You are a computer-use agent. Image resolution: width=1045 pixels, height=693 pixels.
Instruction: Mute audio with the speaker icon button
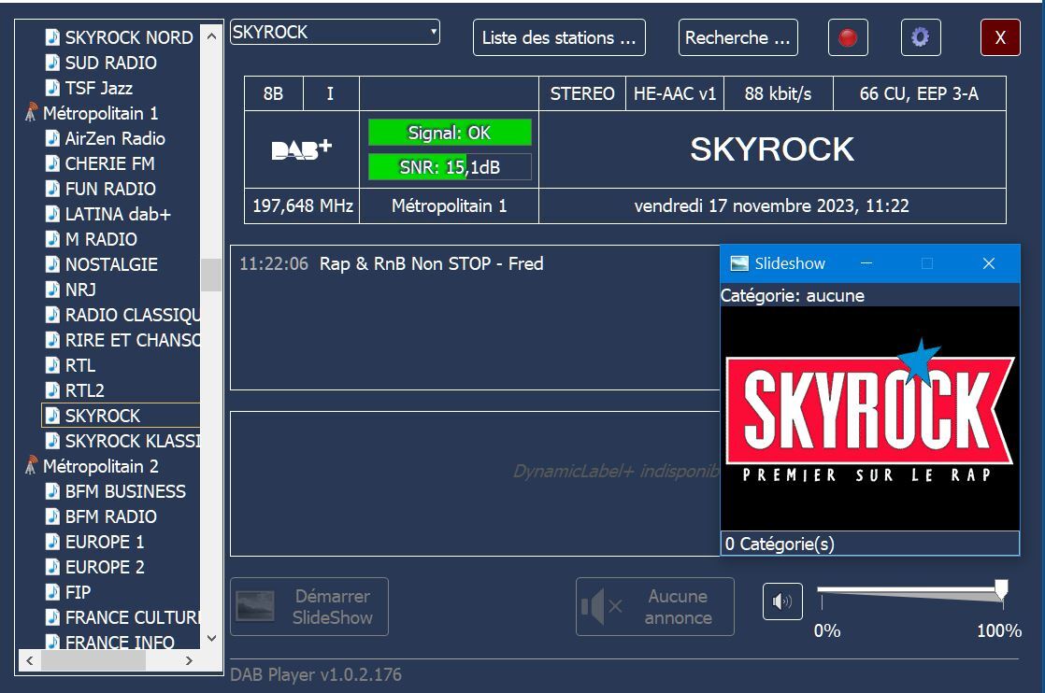tap(782, 601)
